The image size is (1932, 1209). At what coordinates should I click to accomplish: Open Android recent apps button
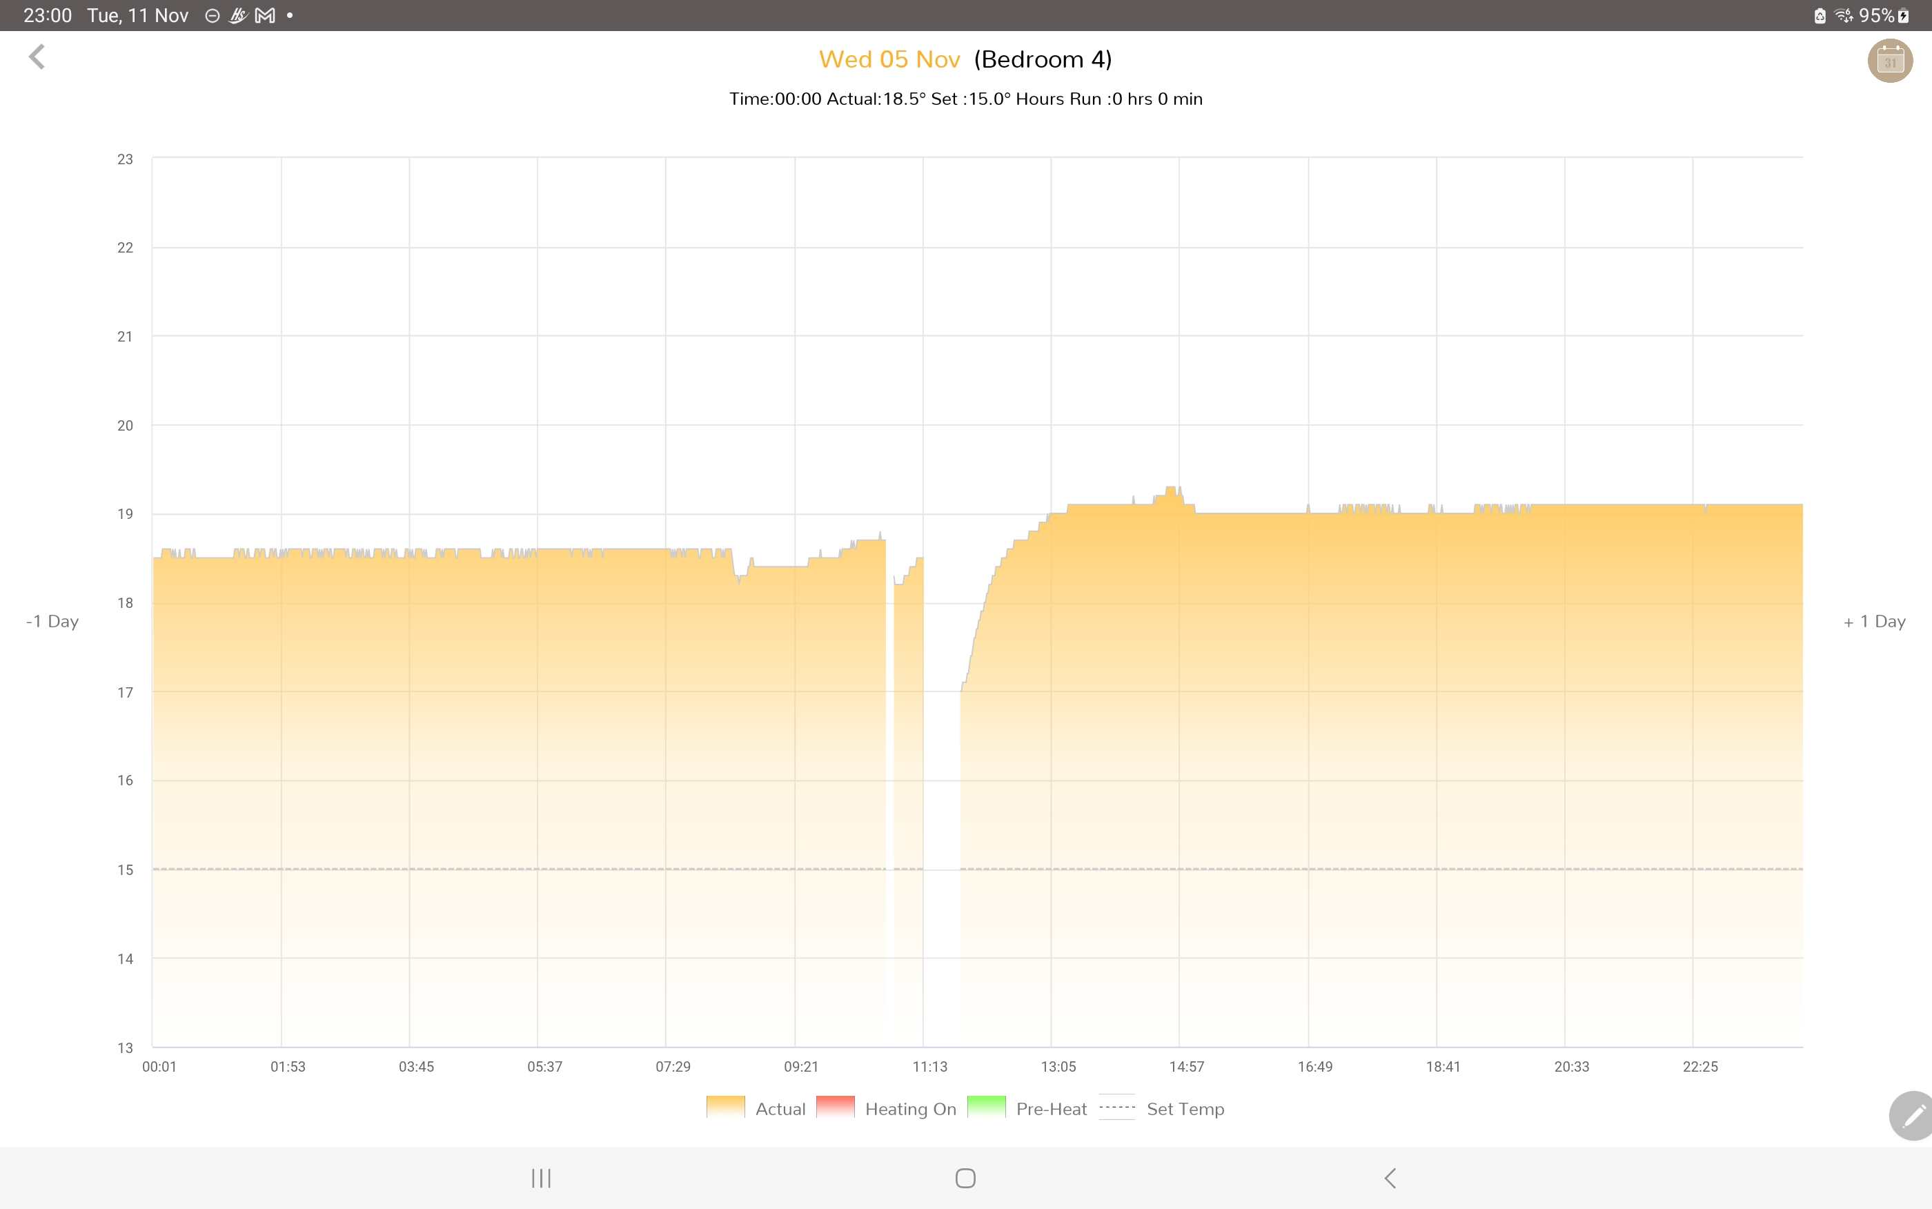click(541, 1178)
